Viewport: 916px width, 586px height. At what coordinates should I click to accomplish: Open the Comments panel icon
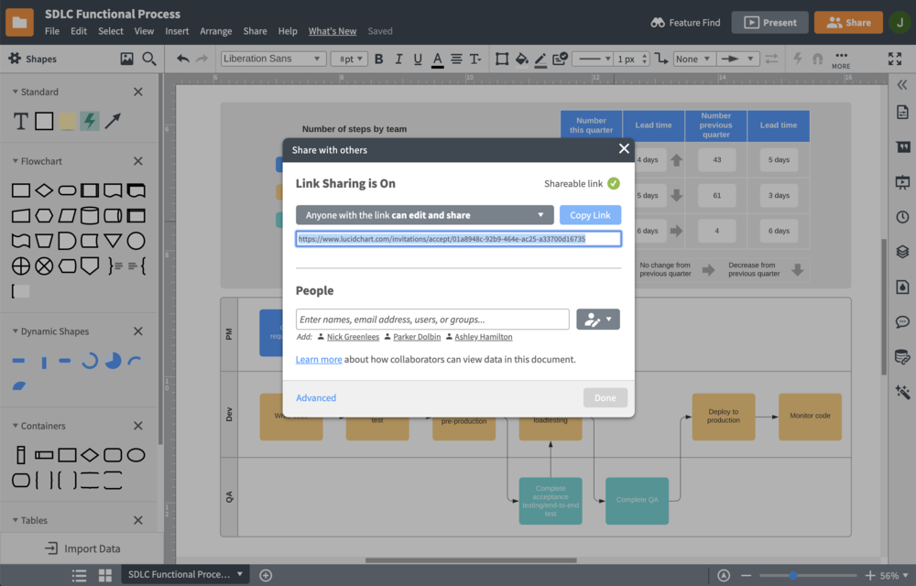(x=902, y=321)
